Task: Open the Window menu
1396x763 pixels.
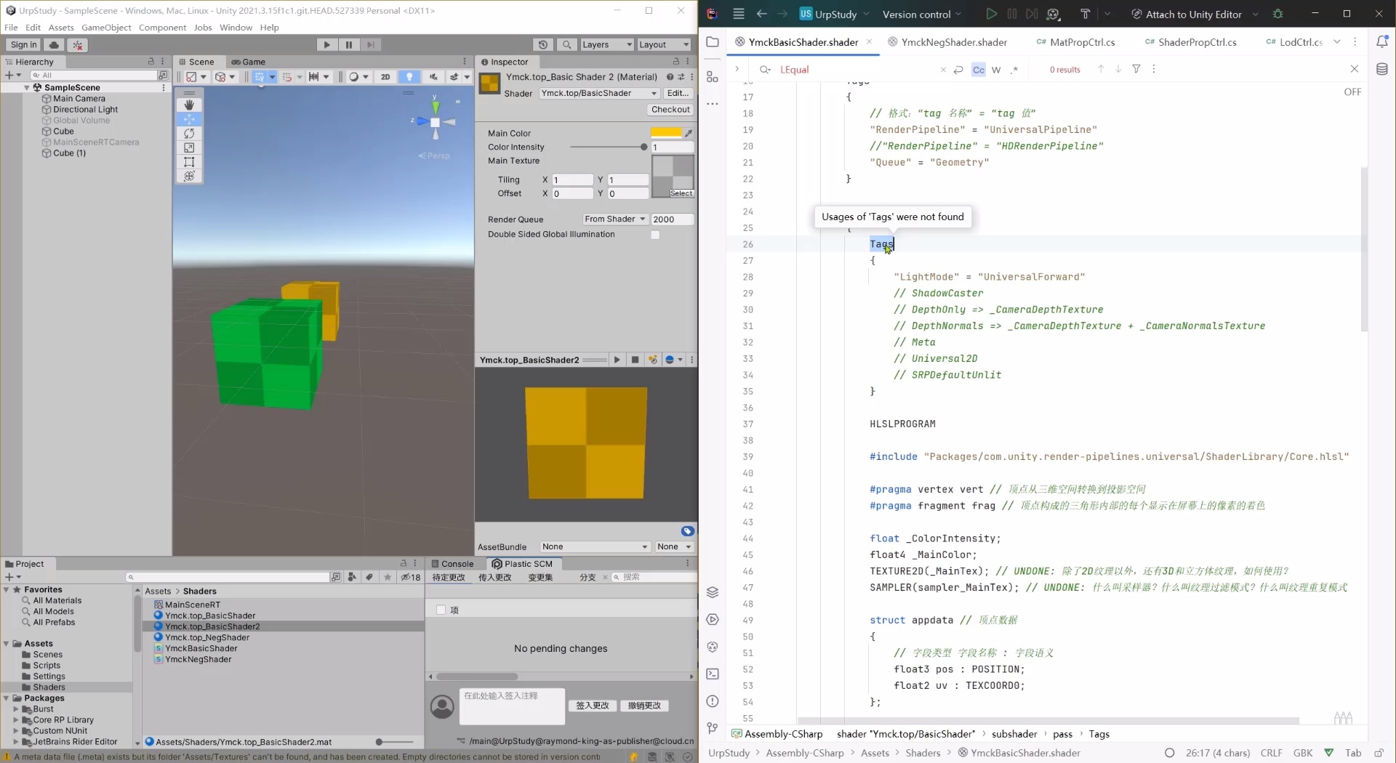Action: tap(236, 28)
